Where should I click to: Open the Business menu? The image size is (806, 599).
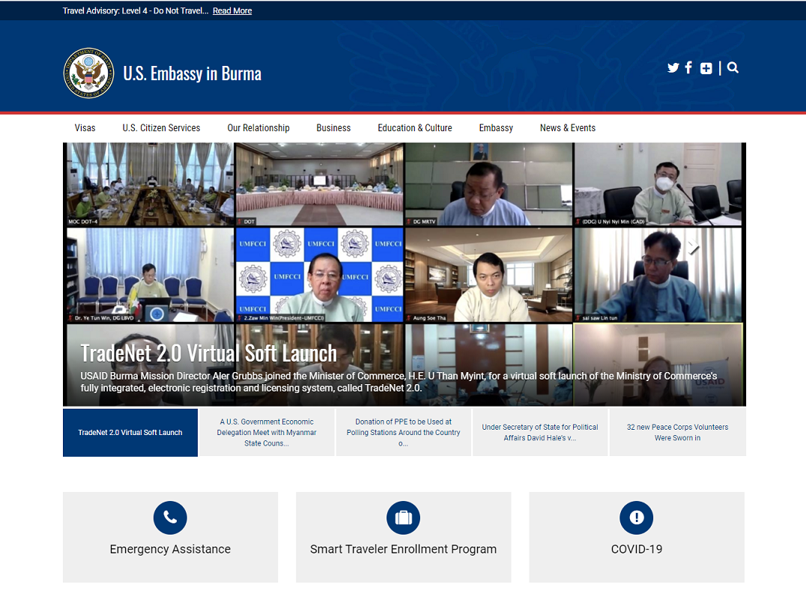click(333, 128)
